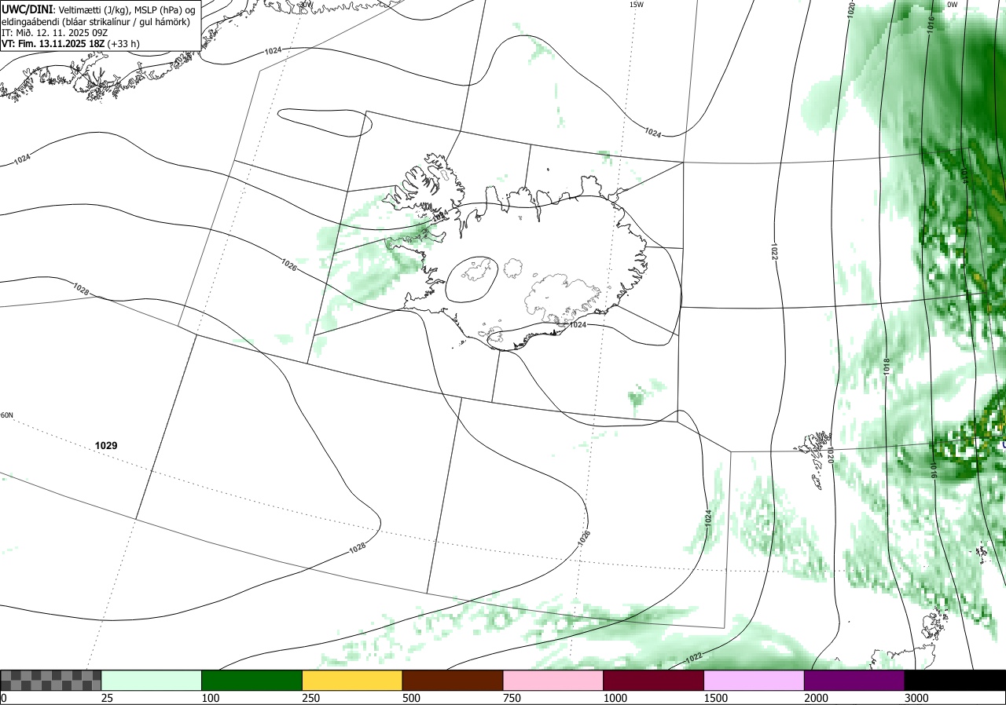Viewport: 1006px width, 705px height.
Task: Click the bold 1029 high-pressure label
Action: click(x=106, y=446)
